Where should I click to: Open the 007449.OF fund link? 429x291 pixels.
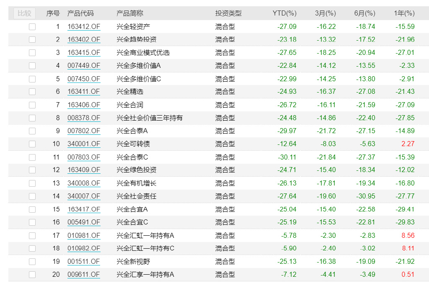point(84,66)
